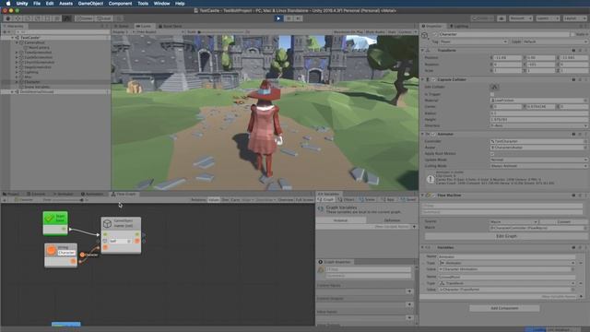Open the Window menu

click(161, 4)
